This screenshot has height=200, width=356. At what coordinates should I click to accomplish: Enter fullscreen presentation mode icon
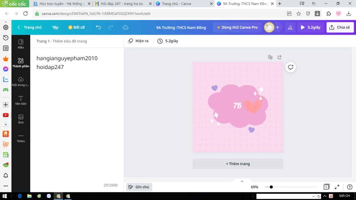tap(337, 187)
